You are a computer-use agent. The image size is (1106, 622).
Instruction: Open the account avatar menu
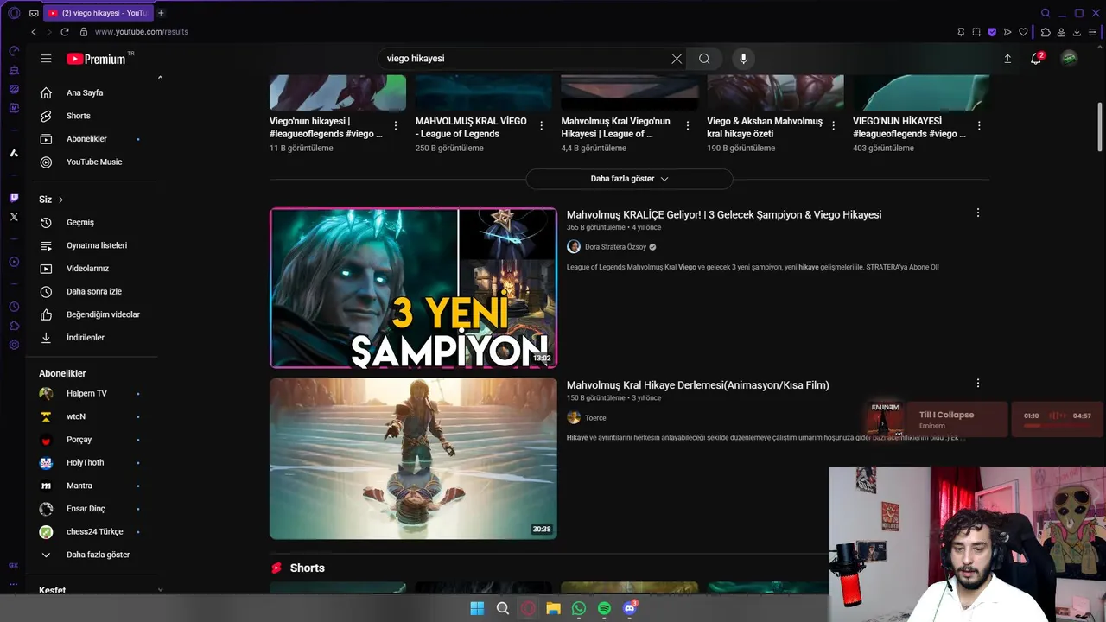(1070, 59)
